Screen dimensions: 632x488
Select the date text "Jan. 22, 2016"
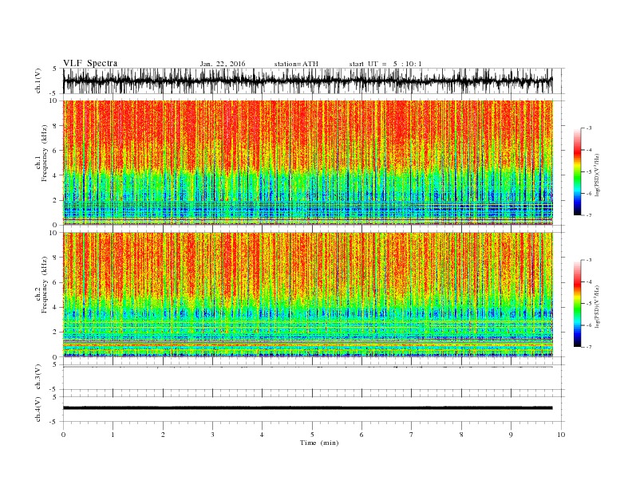point(223,64)
